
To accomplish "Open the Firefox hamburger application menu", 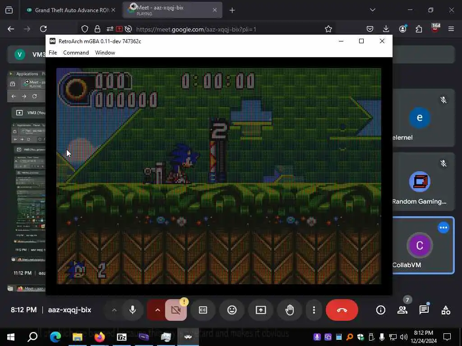I will (x=451, y=29).
